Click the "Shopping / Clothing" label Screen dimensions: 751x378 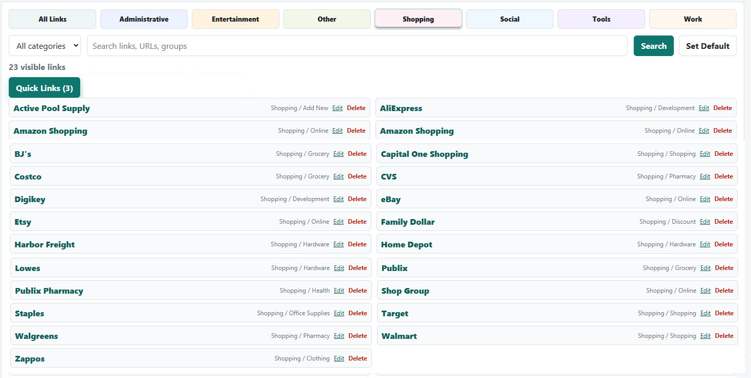pos(302,358)
